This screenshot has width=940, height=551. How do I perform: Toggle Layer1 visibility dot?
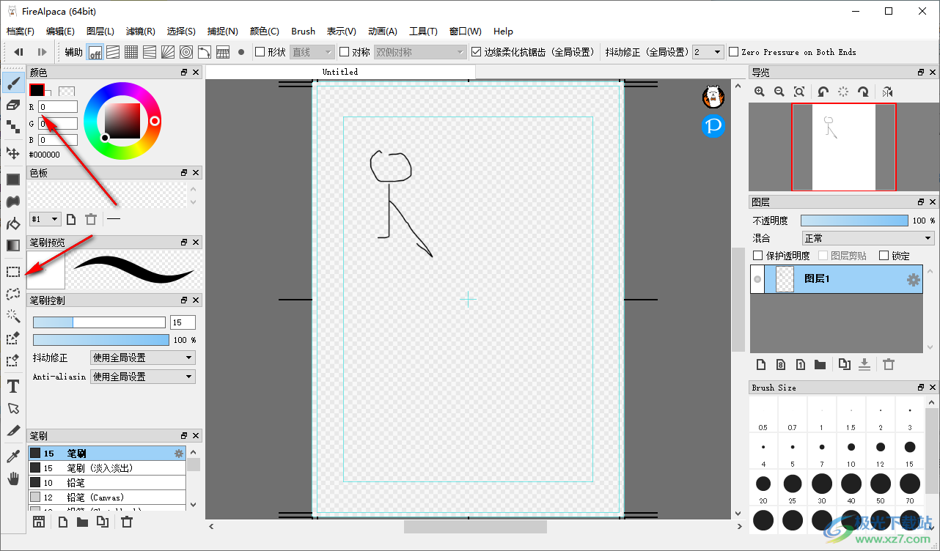[x=757, y=279]
